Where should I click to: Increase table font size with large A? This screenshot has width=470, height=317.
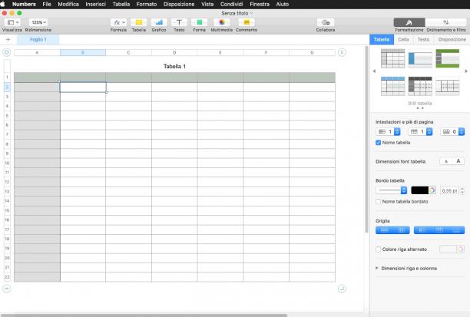[x=458, y=161]
